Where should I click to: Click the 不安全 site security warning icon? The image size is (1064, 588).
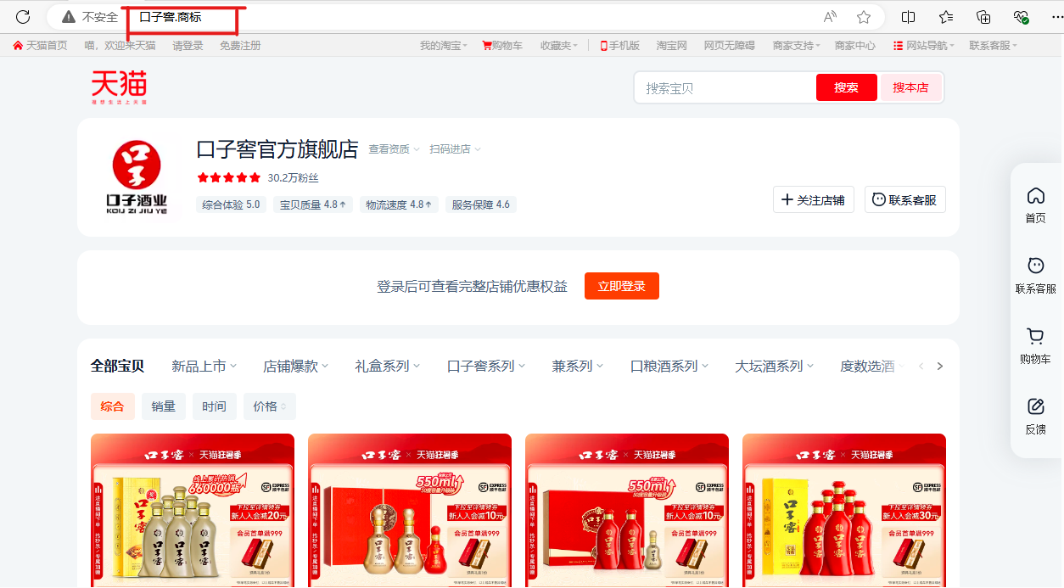[69, 17]
